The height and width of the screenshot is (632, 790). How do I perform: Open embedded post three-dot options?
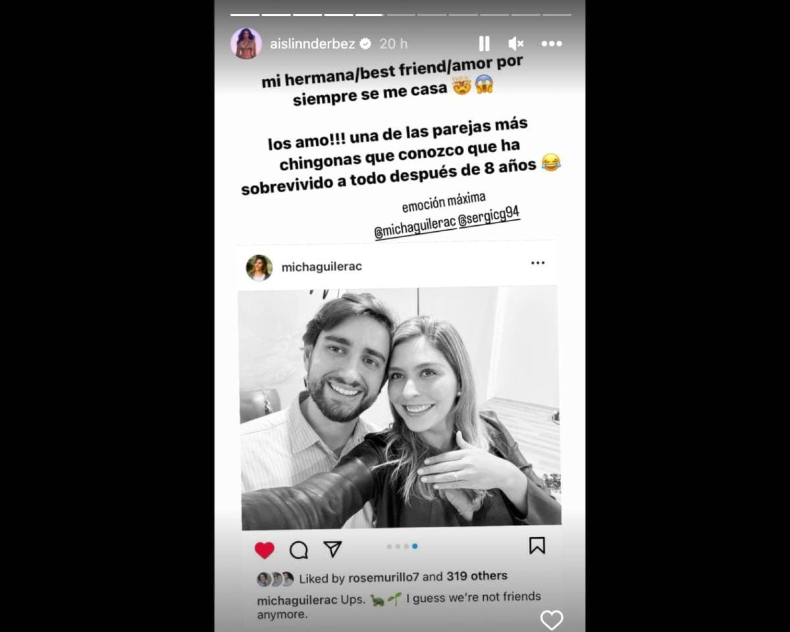(x=538, y=263)
